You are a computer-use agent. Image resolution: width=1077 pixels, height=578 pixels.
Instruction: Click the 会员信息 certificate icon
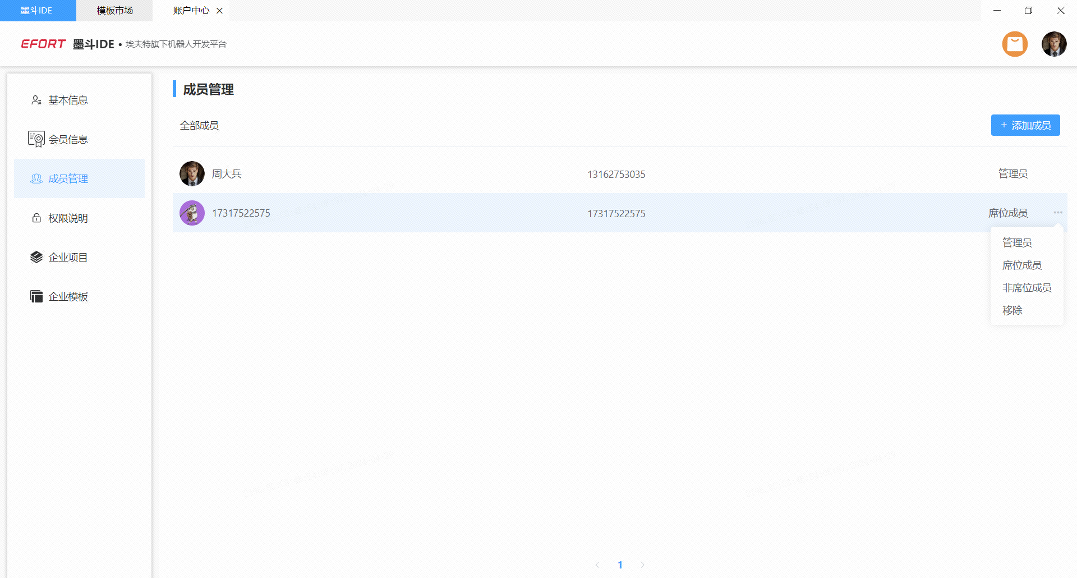point(36,139)
